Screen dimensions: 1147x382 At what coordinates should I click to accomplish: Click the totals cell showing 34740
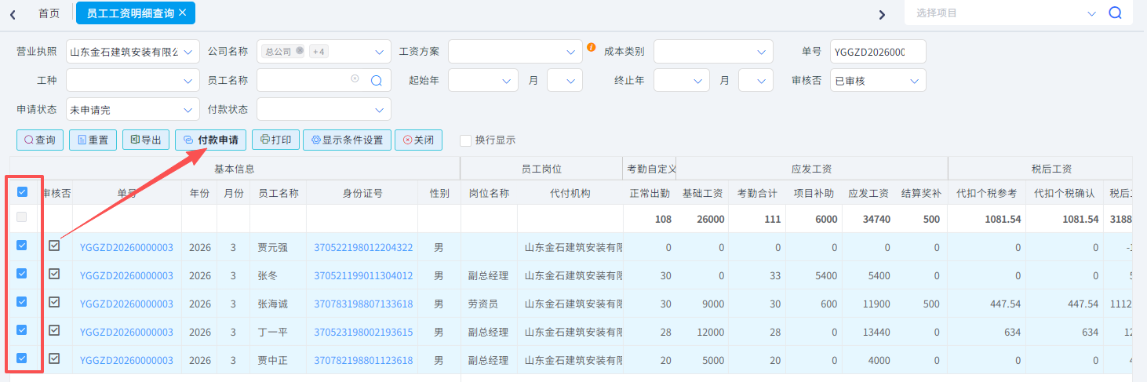pos(868,219)
